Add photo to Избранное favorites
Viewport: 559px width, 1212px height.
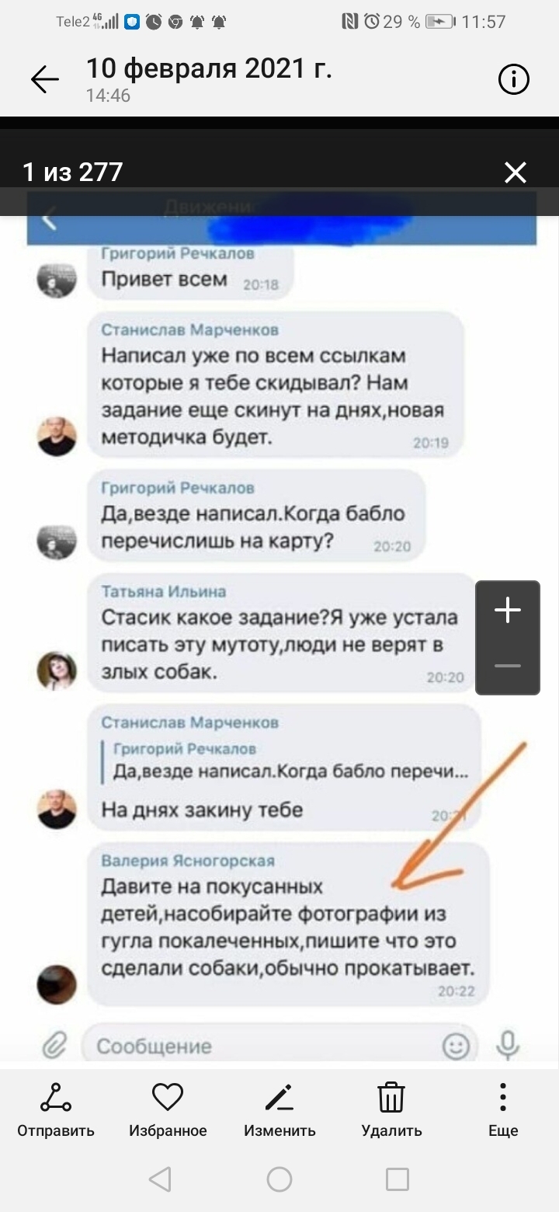click(168, 1109)
